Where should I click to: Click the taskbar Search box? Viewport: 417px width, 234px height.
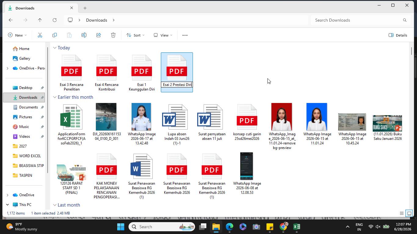[x=162, y=227]
